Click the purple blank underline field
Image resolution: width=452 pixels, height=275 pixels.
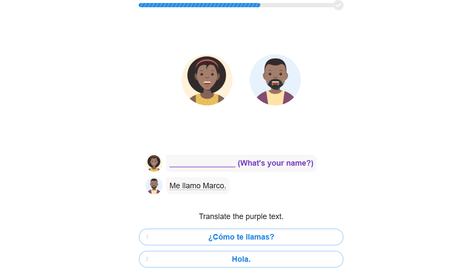202,164
